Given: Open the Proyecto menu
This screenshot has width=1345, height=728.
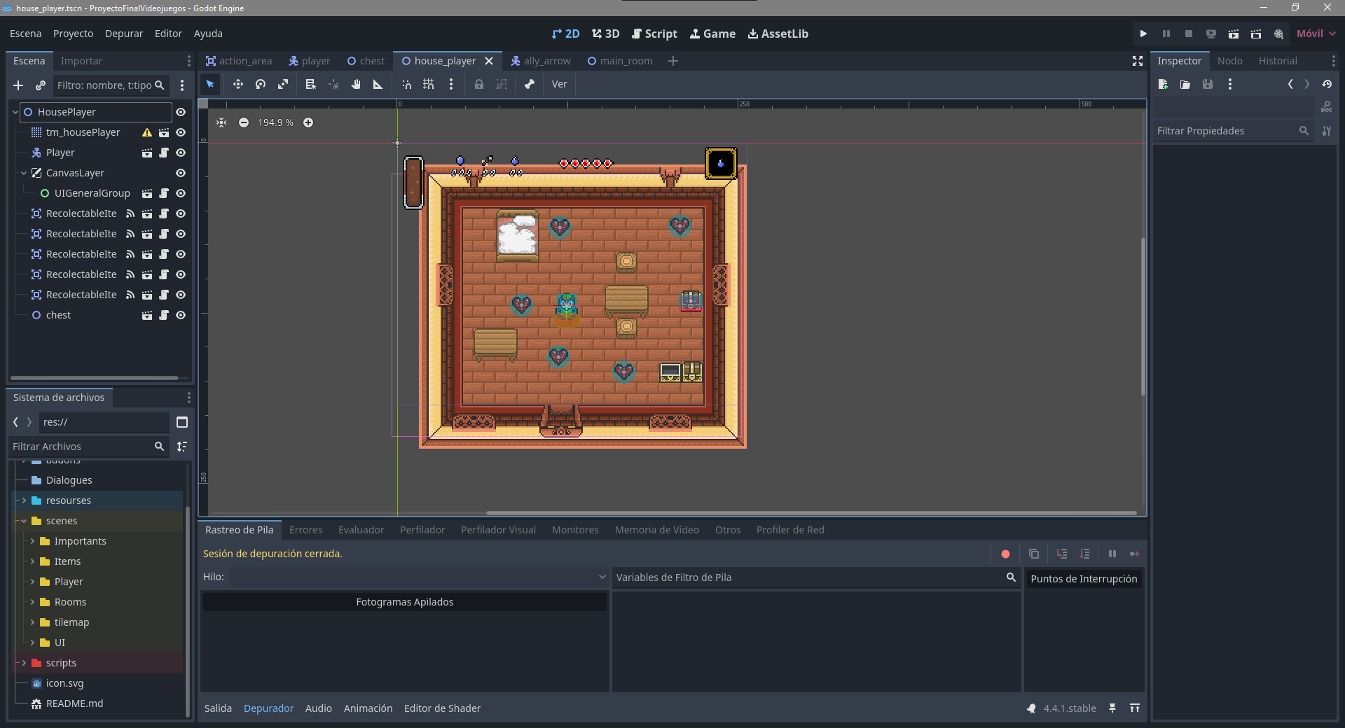Looking at the screenshot, I should click(73, 34).
